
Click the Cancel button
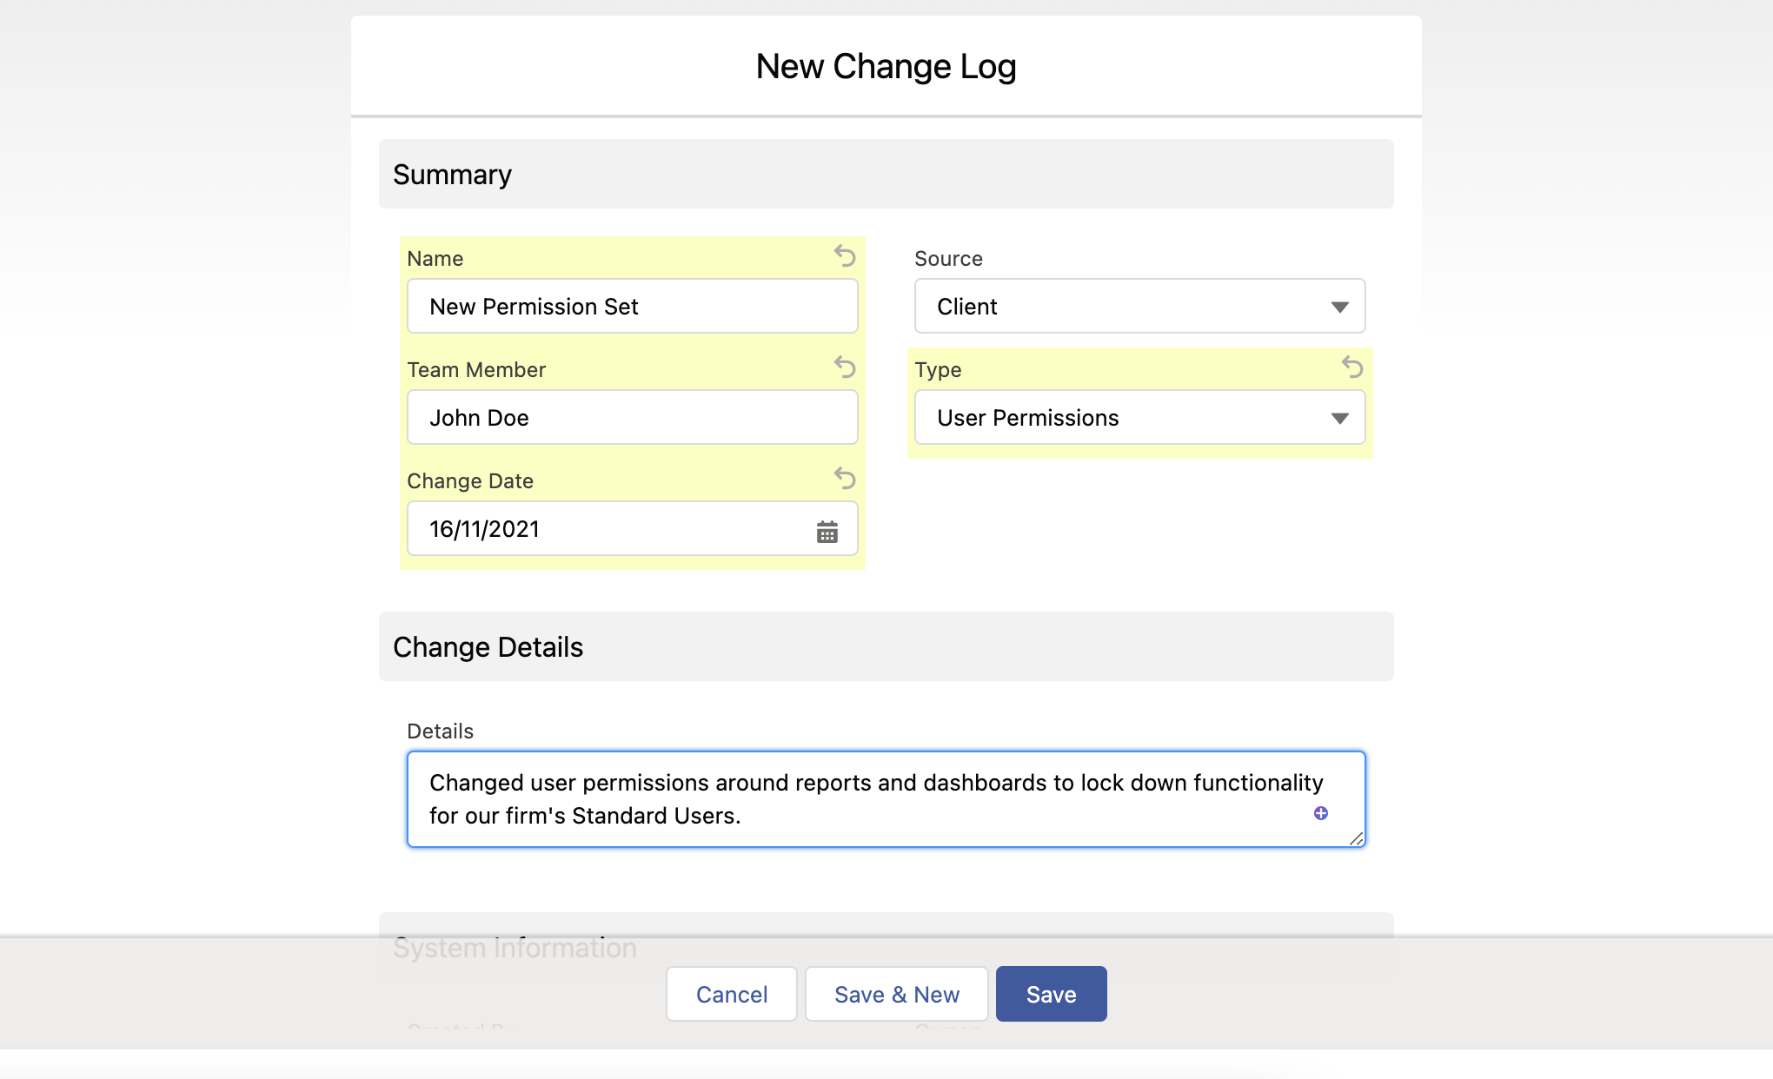point(731,993)
